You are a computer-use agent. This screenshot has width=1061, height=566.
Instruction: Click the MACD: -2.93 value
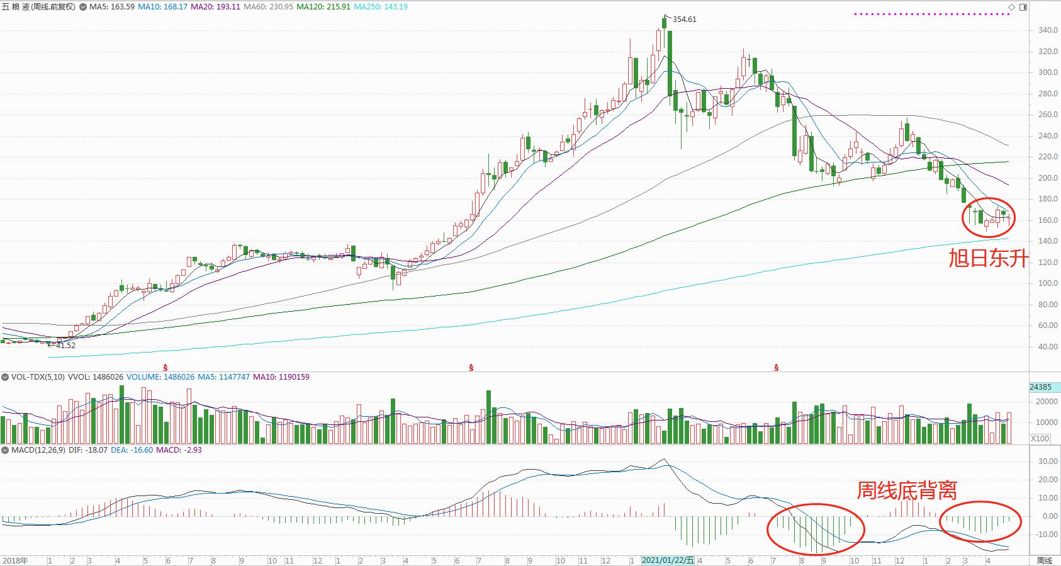pyautogui.click(x=179, y=450)
